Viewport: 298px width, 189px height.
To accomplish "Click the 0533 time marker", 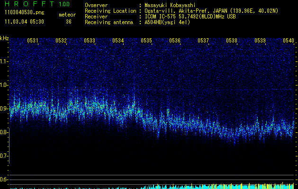I will pos(90,41).
